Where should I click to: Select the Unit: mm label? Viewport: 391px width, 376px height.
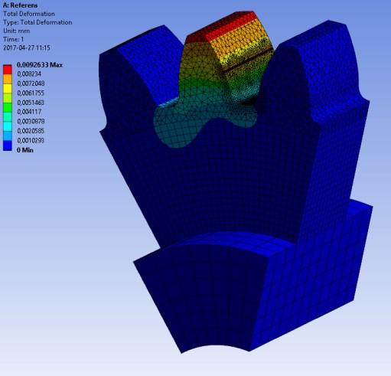pyautogui.click(x=17, y=31)
